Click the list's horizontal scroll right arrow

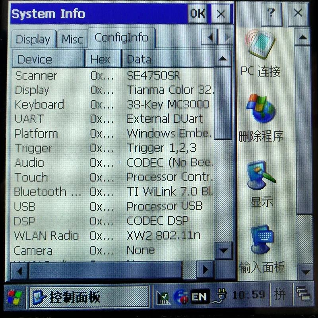(205, 270)
